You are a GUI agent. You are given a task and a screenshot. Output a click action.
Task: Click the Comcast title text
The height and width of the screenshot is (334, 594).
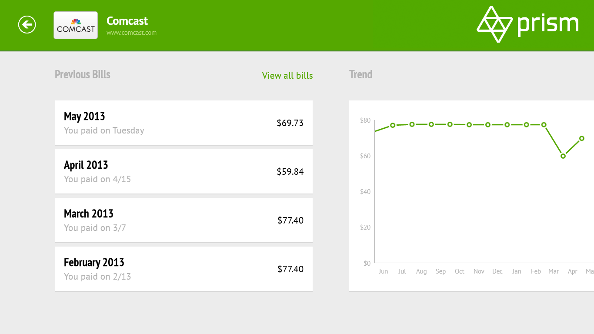click(x=127, y=21)
